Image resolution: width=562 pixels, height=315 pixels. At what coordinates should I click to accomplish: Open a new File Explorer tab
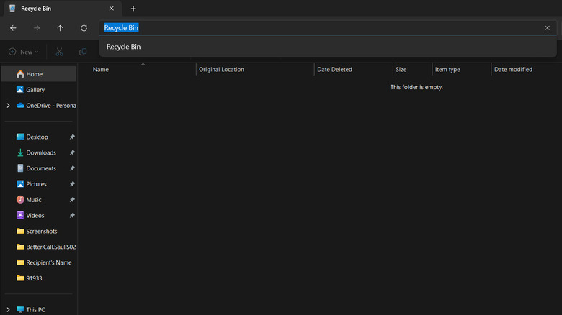pyautogui.click(x=133, y=9)
